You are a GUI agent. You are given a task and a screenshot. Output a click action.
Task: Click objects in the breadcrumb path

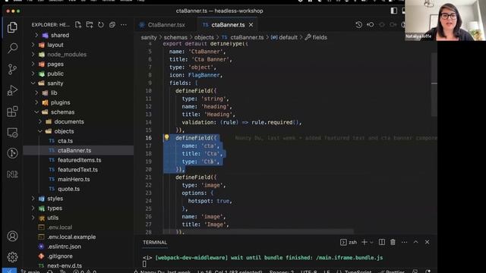(x=204, y=37)
